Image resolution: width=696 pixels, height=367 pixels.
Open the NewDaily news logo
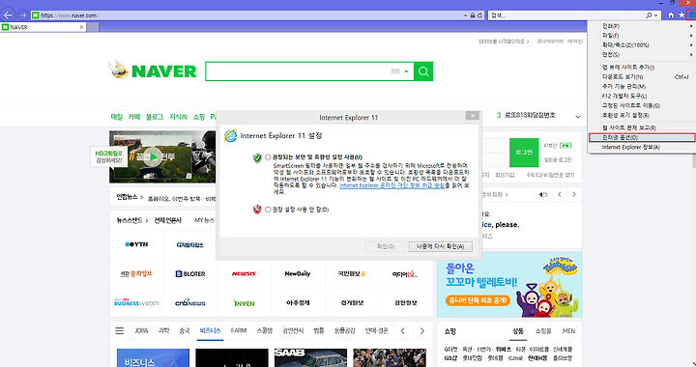298,273
